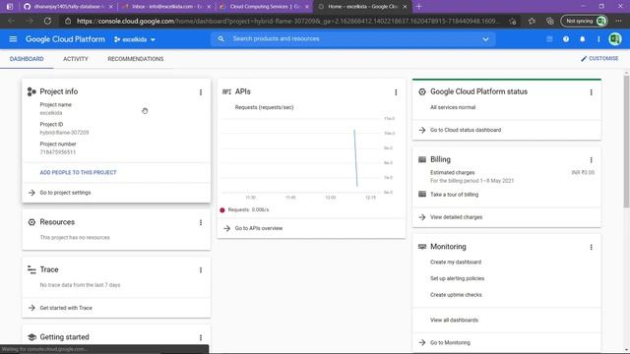
Task: Open a new browser tab plus button
Action: tap(418, 7)
